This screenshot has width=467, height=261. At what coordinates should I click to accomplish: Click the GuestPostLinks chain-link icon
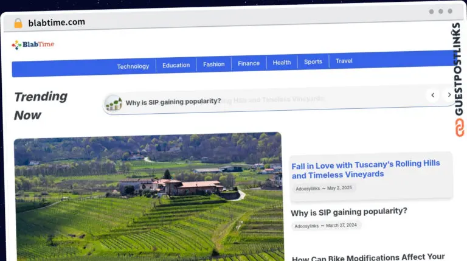tap(460, 128)
